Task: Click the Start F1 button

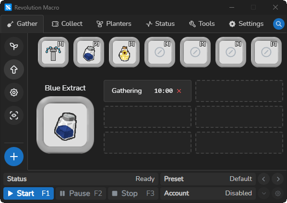Action: pyautogui.click(x=28, y=193)
